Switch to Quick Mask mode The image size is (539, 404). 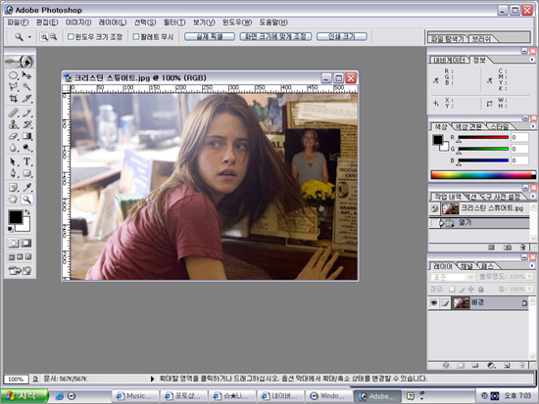coord(26,243)
